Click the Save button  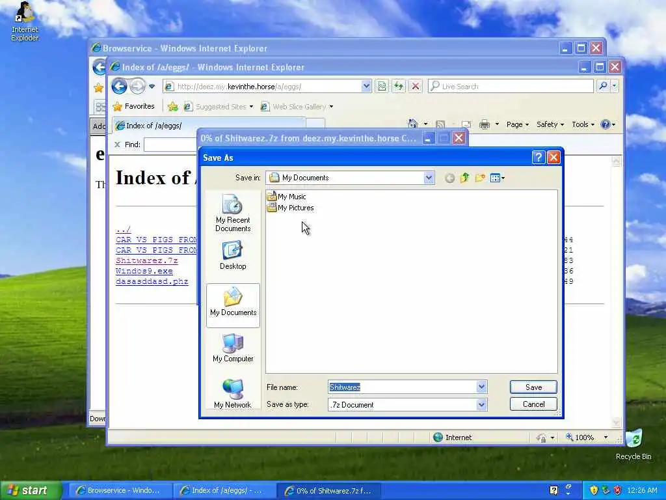(x=533, y=387)
